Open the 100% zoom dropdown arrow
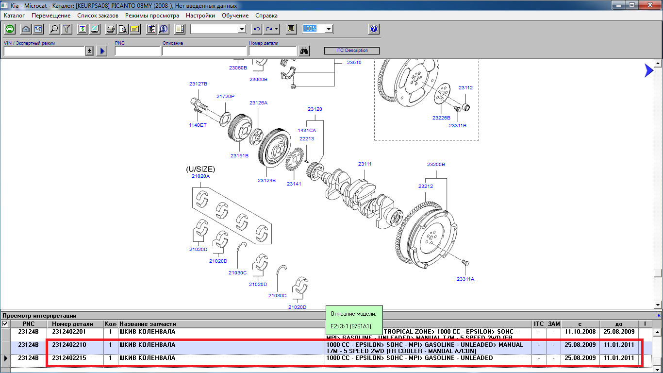This screenshot has width=663, height=373. 329,29
